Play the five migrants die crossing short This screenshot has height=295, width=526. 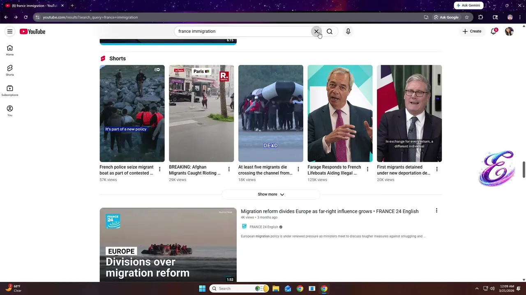(271, 113)
